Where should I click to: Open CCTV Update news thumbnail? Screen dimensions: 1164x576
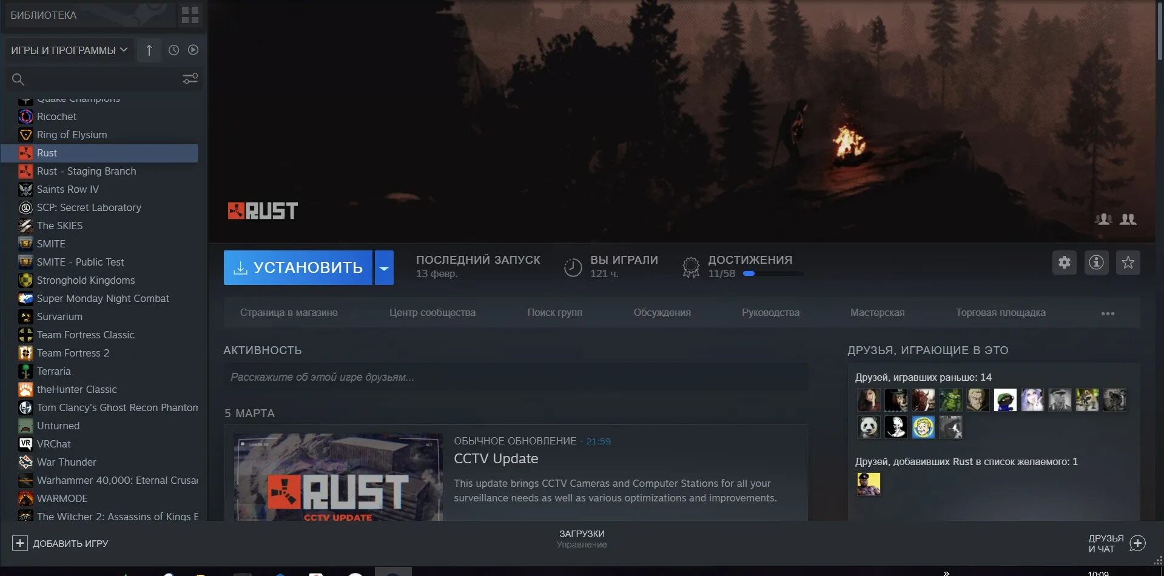[x=338, y=477]
